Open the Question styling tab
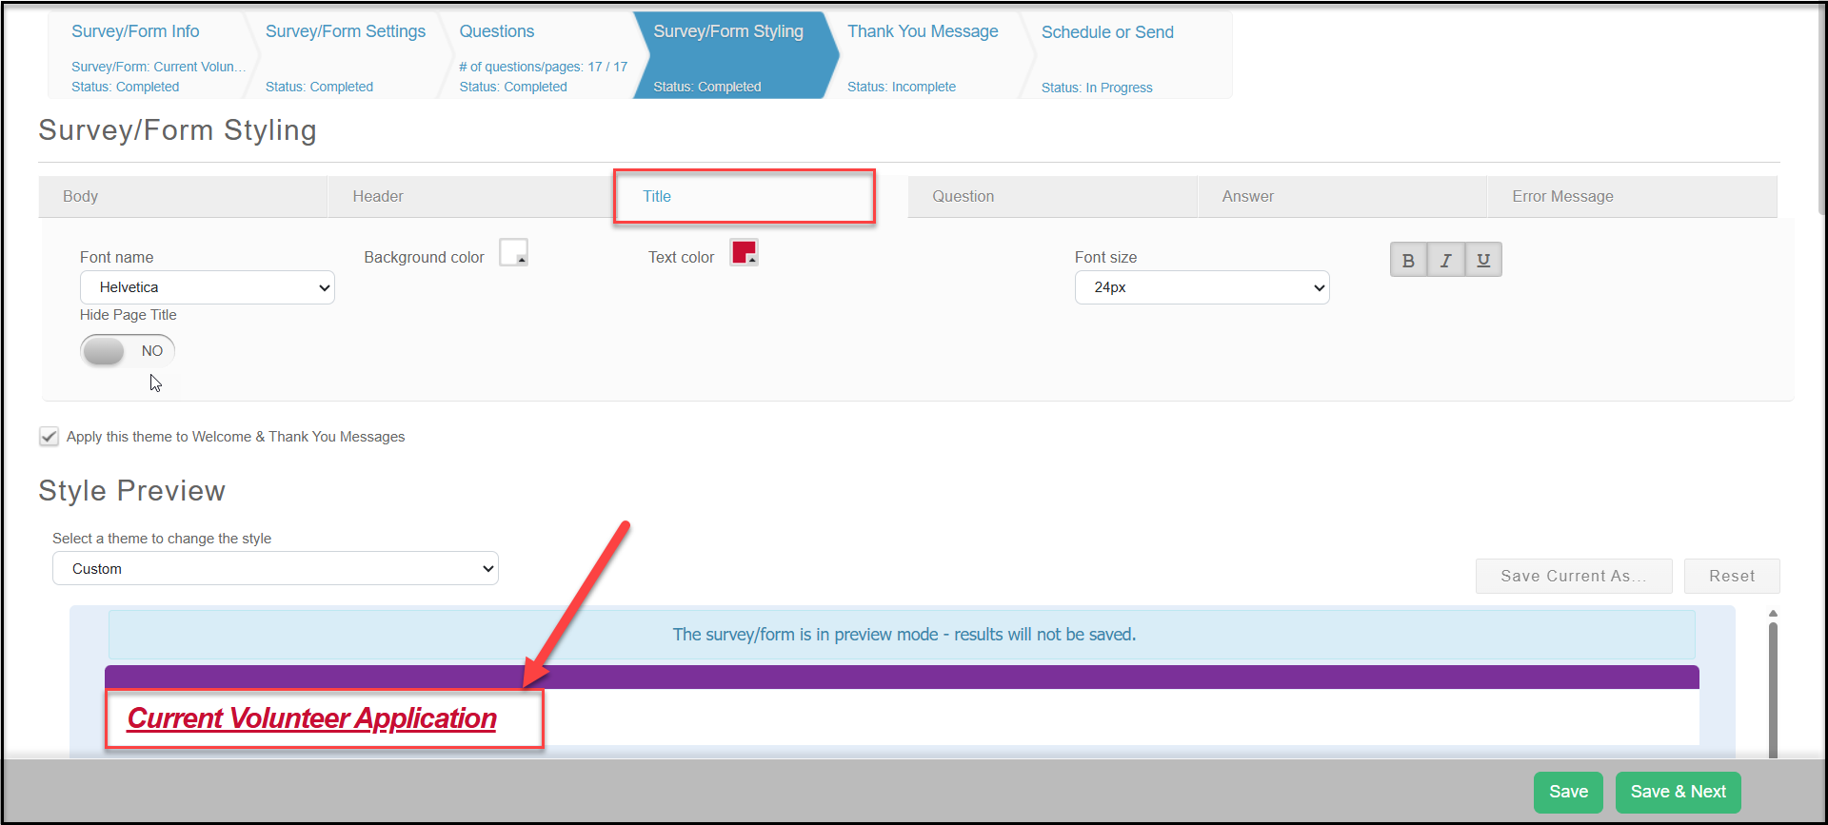Screen dimensions: 1828x825 coord(1052,196)
